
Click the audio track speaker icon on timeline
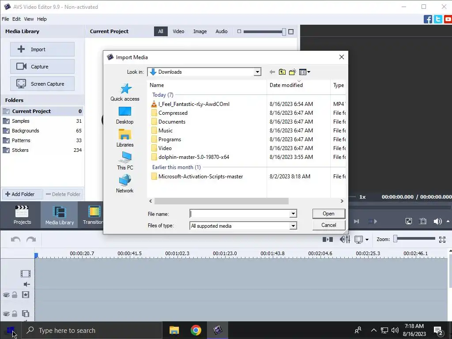26,284
